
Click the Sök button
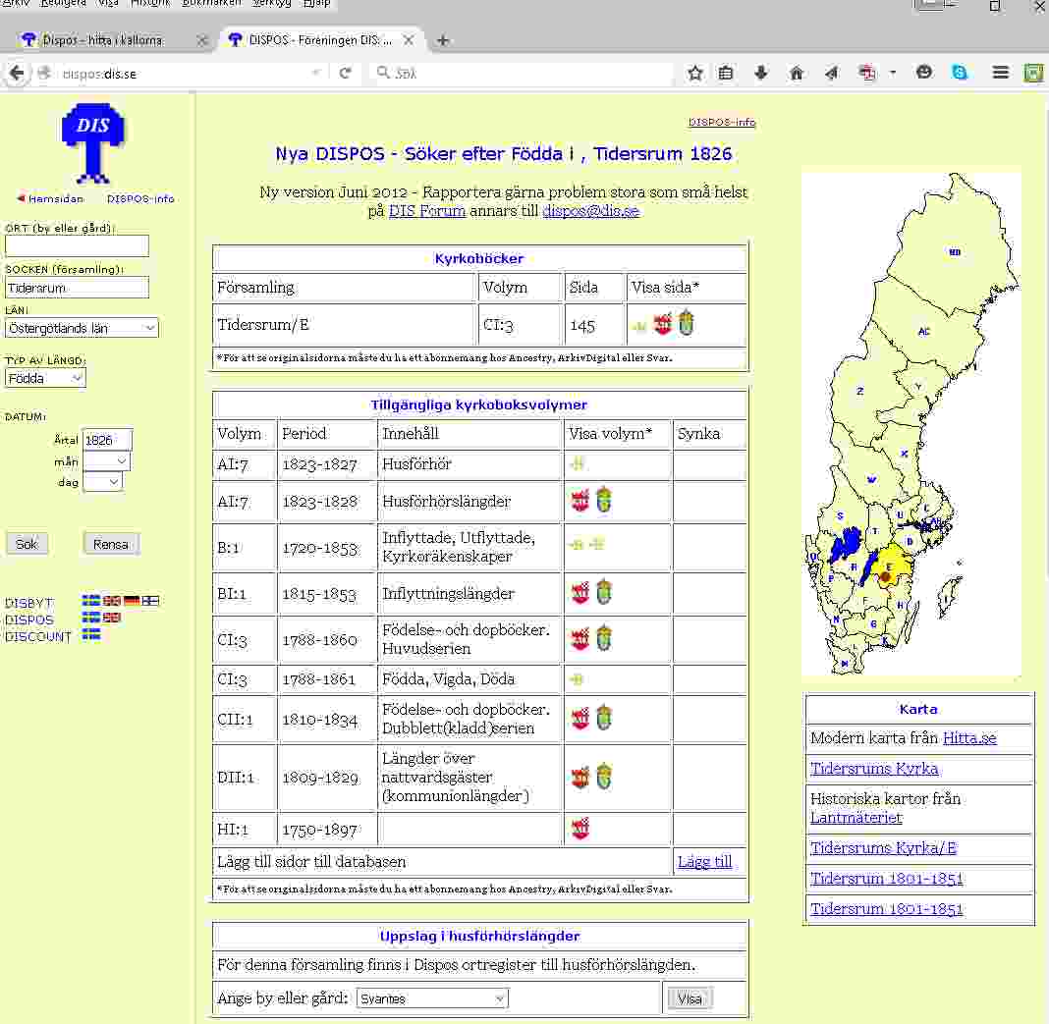(27, 544)
